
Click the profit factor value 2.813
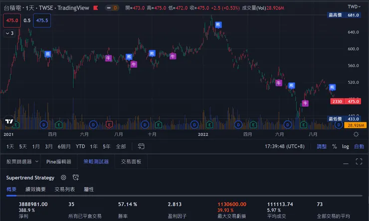(175, 204)
